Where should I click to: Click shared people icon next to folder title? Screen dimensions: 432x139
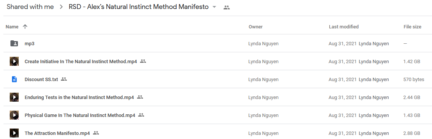point(227,8)
